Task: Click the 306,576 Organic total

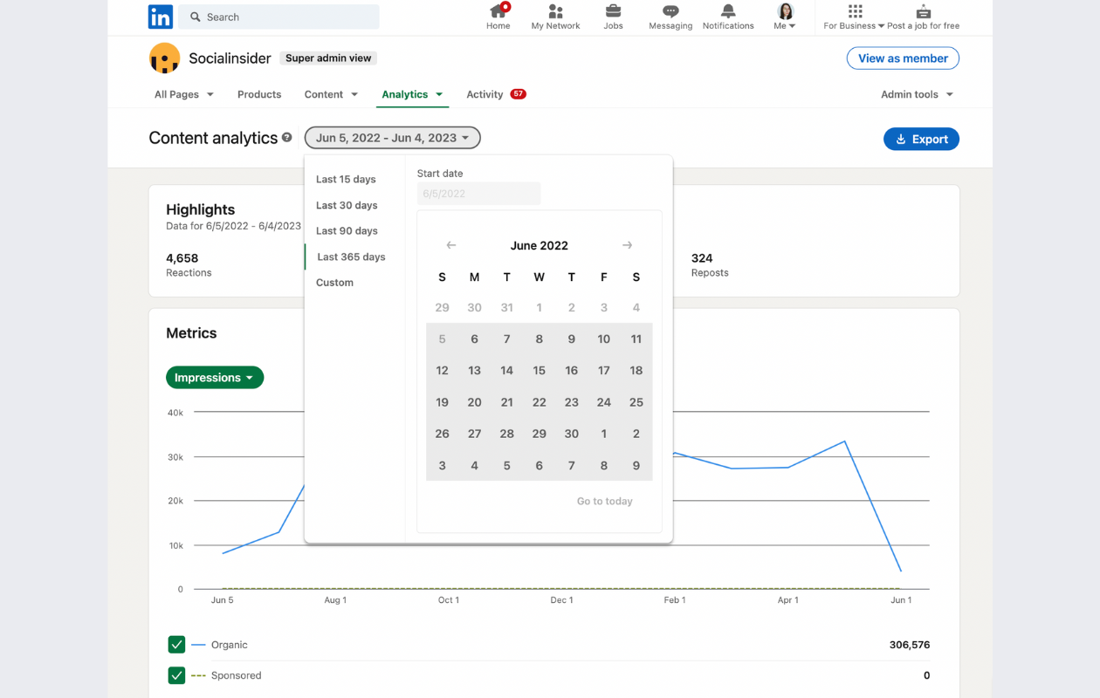Action: tap(909, 645)
